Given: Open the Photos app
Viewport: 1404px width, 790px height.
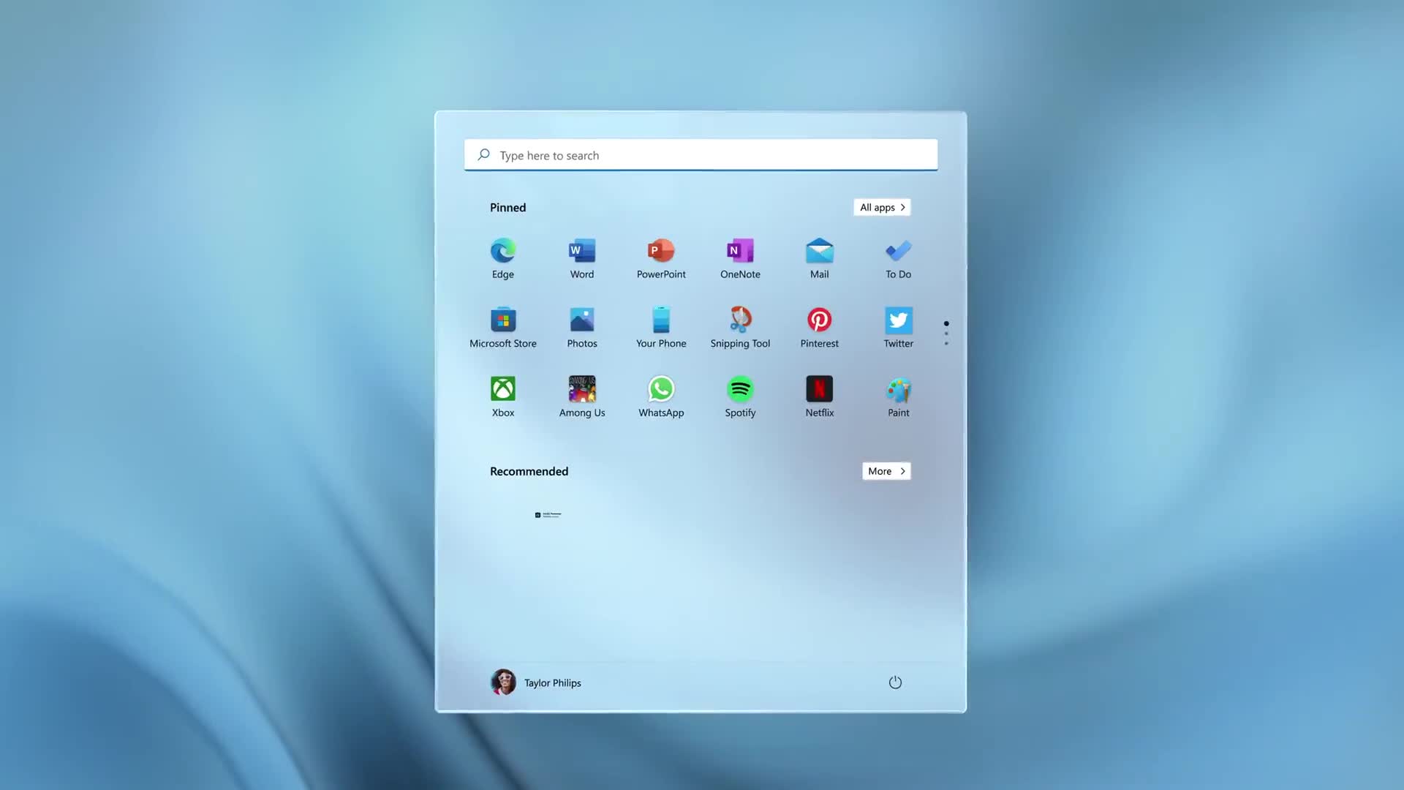Looking at the screenshot, I should tap(581, 320).
